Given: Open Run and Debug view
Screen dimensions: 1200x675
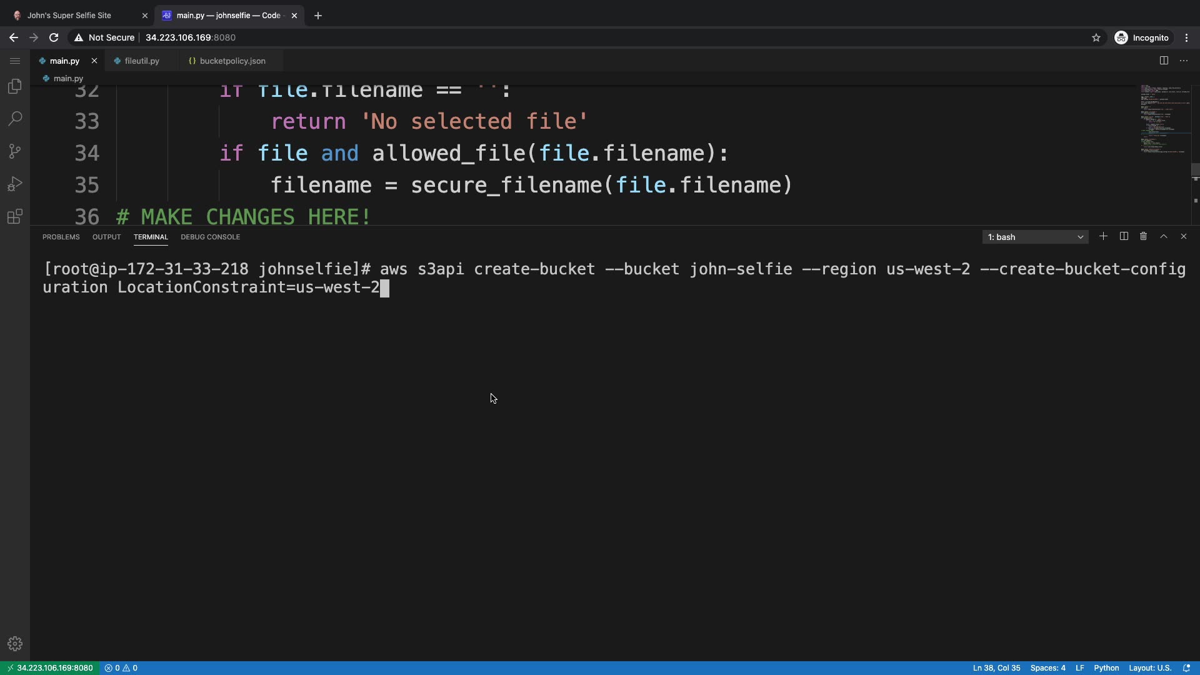Looking at the screenshot, I should (15, 184).
